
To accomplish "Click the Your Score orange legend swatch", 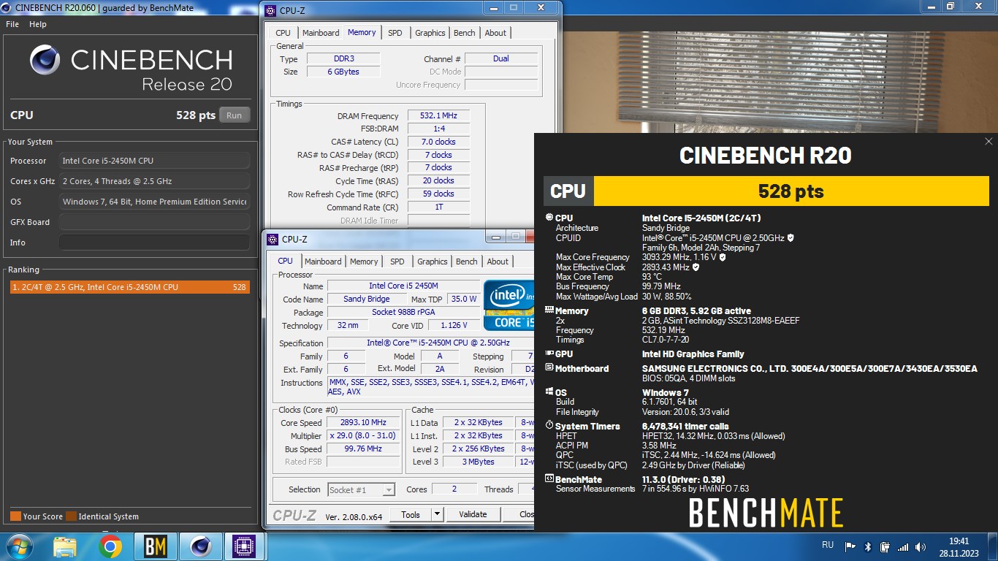I will 15,516.
